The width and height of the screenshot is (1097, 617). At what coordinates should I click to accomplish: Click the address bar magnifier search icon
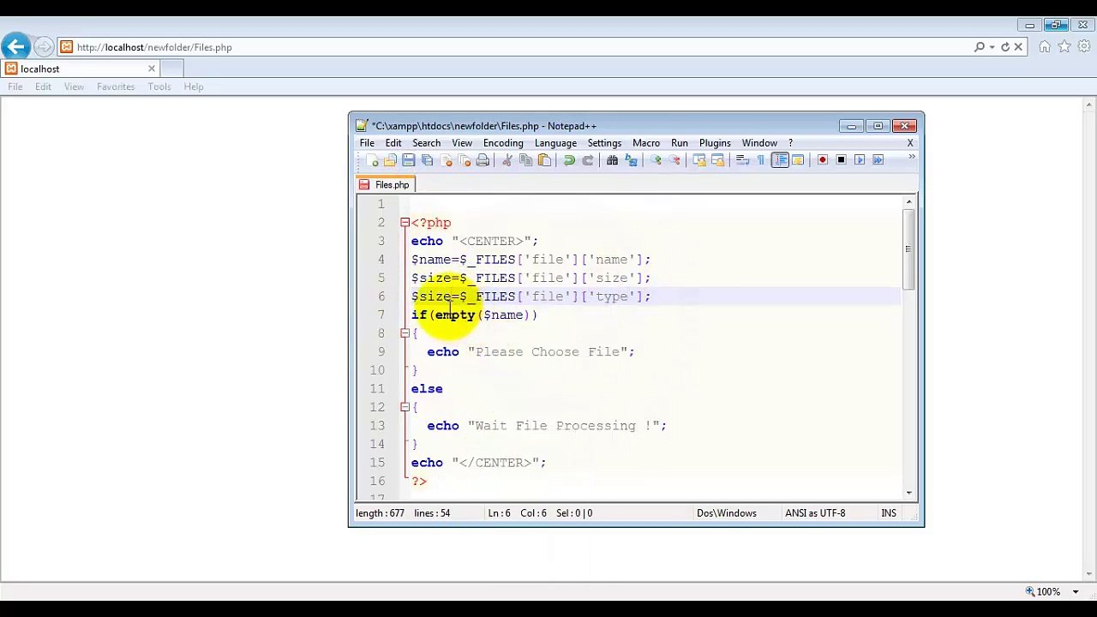(980, 47)
